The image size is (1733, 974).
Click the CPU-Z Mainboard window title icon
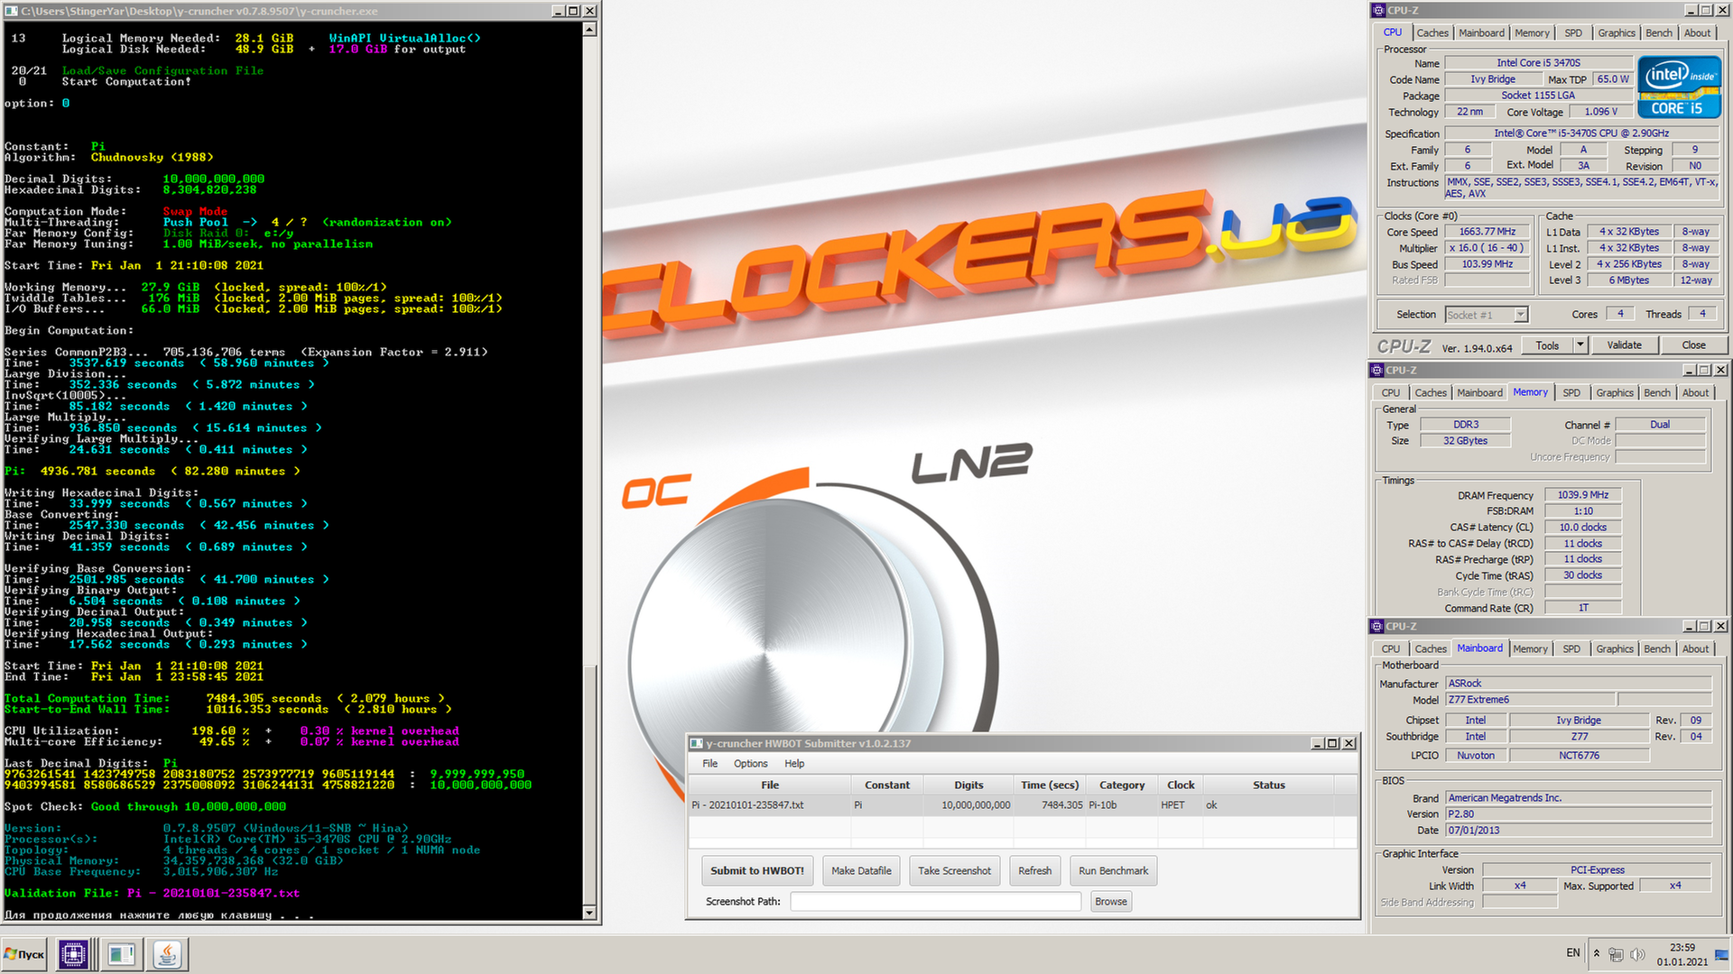click(1376, 626)
